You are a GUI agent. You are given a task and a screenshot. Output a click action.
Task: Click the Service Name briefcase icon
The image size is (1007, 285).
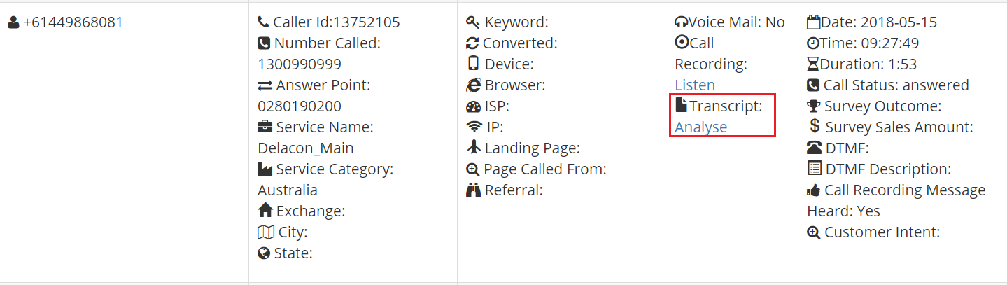click(265, 127)
